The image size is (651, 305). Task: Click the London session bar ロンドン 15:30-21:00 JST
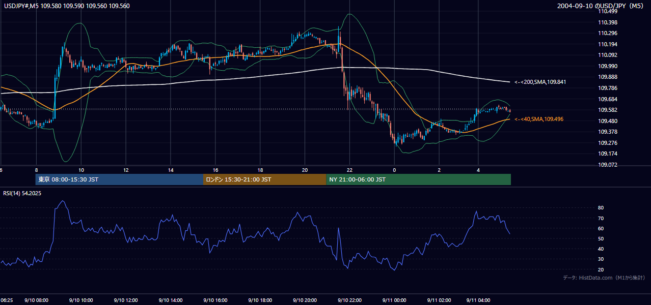click(264, 179)
